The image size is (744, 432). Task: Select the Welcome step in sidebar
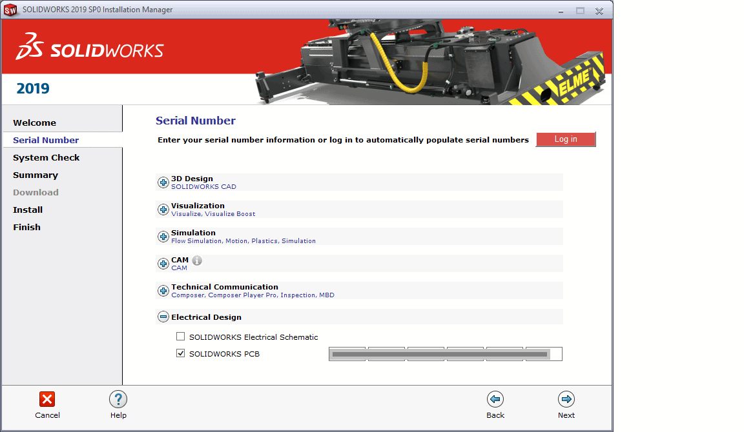pyautogui.click(x=35, y=123)
